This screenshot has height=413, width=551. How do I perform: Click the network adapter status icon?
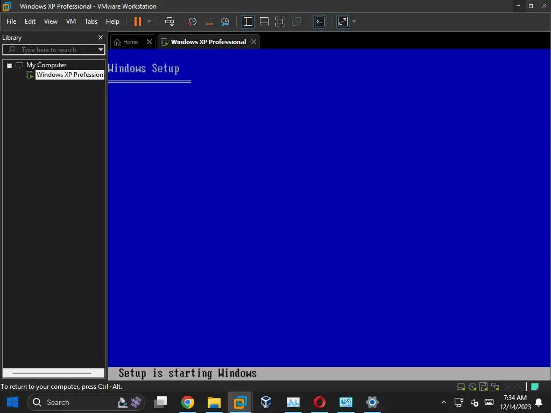(495, 387)
